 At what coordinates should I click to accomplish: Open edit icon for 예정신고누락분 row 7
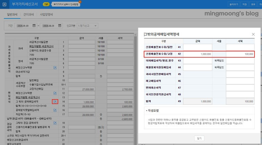[x=55, y=67]
